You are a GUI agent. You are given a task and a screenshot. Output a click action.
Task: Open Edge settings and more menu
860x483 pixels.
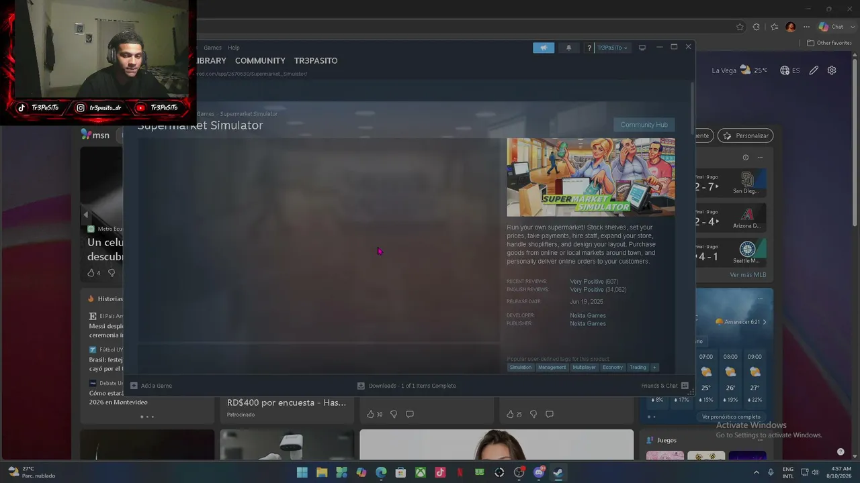click(806, 27)
